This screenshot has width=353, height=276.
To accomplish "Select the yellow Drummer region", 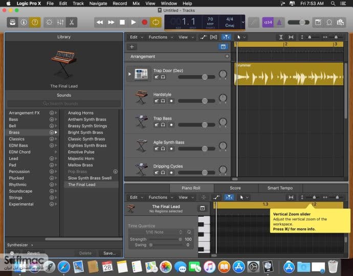I will click(289, 74).
